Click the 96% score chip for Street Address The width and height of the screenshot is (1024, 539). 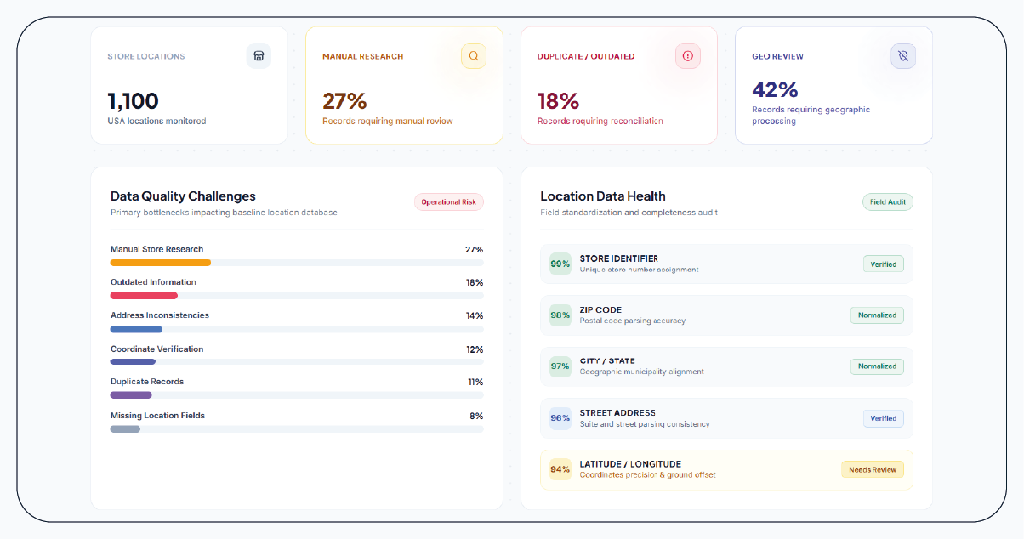(560, 418)
